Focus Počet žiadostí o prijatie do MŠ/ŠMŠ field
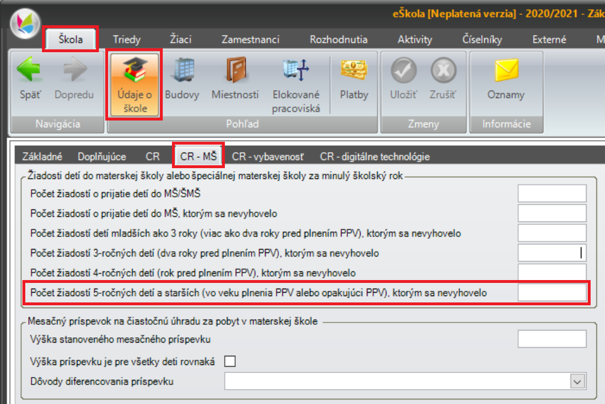The width and height of the screenshot is (605, 404). (x=552, y=193)
